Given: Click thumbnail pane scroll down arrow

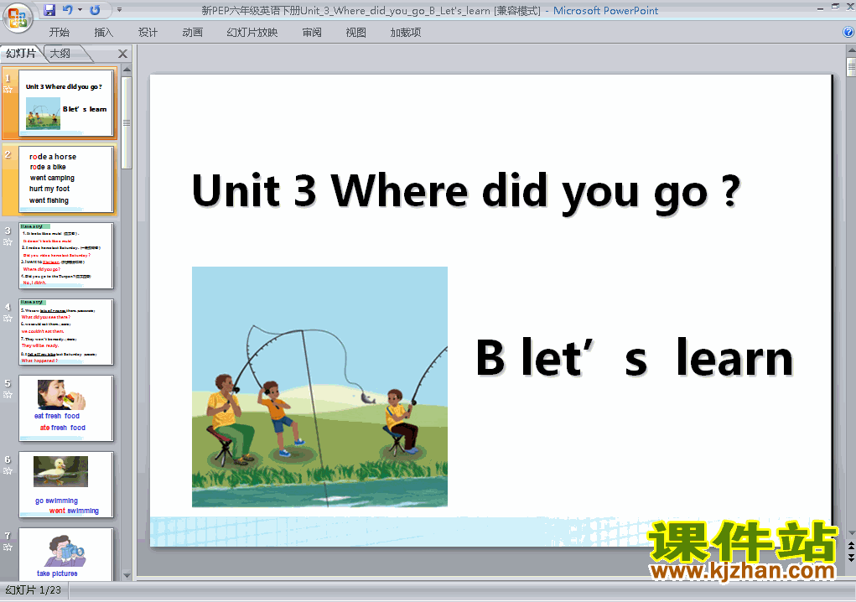Looking at the screenshot, I should point(127,575).
